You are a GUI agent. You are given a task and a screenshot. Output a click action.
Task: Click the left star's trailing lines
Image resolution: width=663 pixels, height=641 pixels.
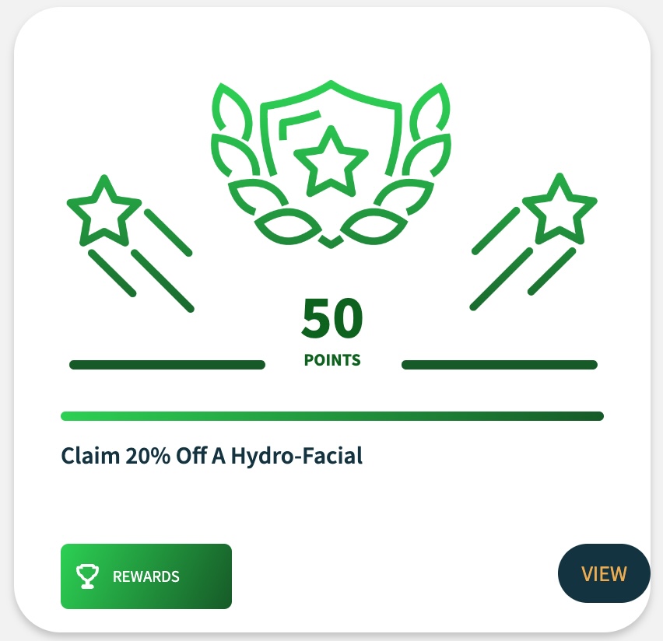pos(141,260)
